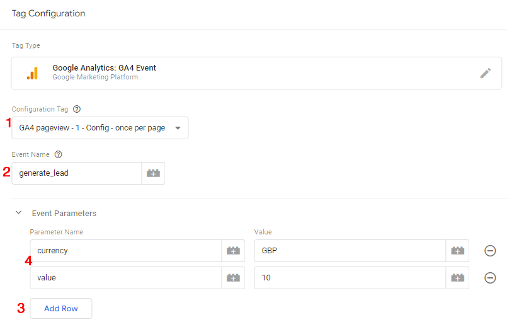
Task: Open variable picker for currency parameter name
Action: 233,251
